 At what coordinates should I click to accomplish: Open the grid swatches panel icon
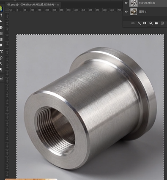1,33
